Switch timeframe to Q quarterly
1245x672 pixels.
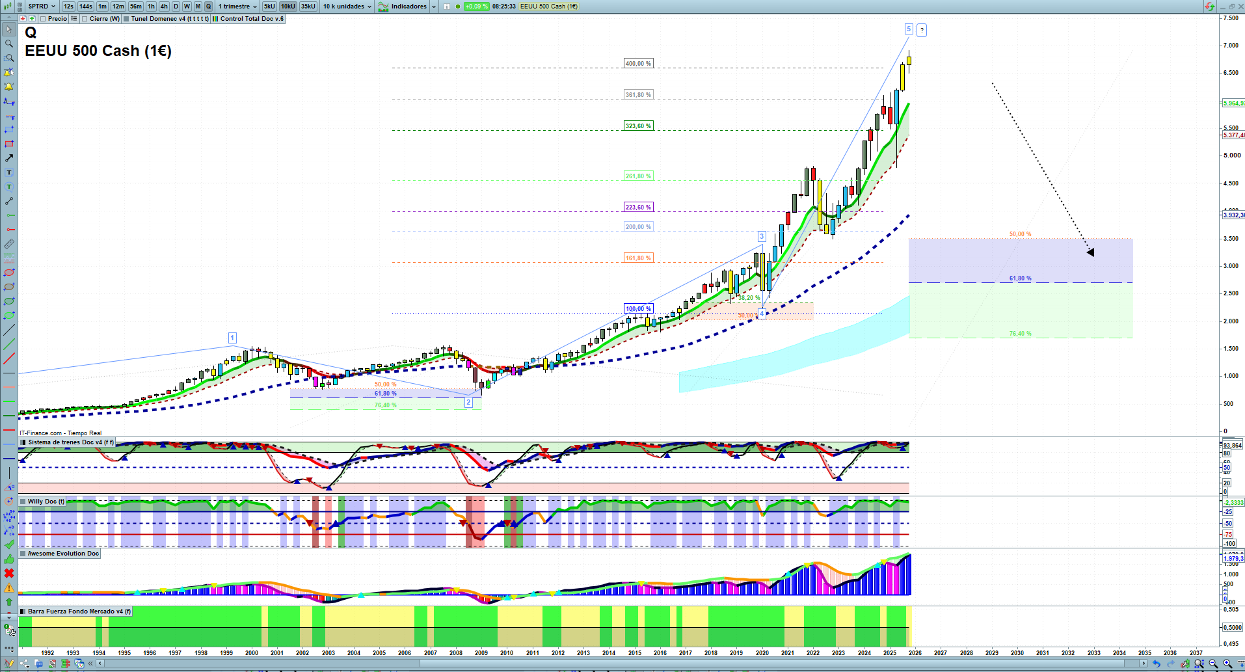tap(209, 7)
